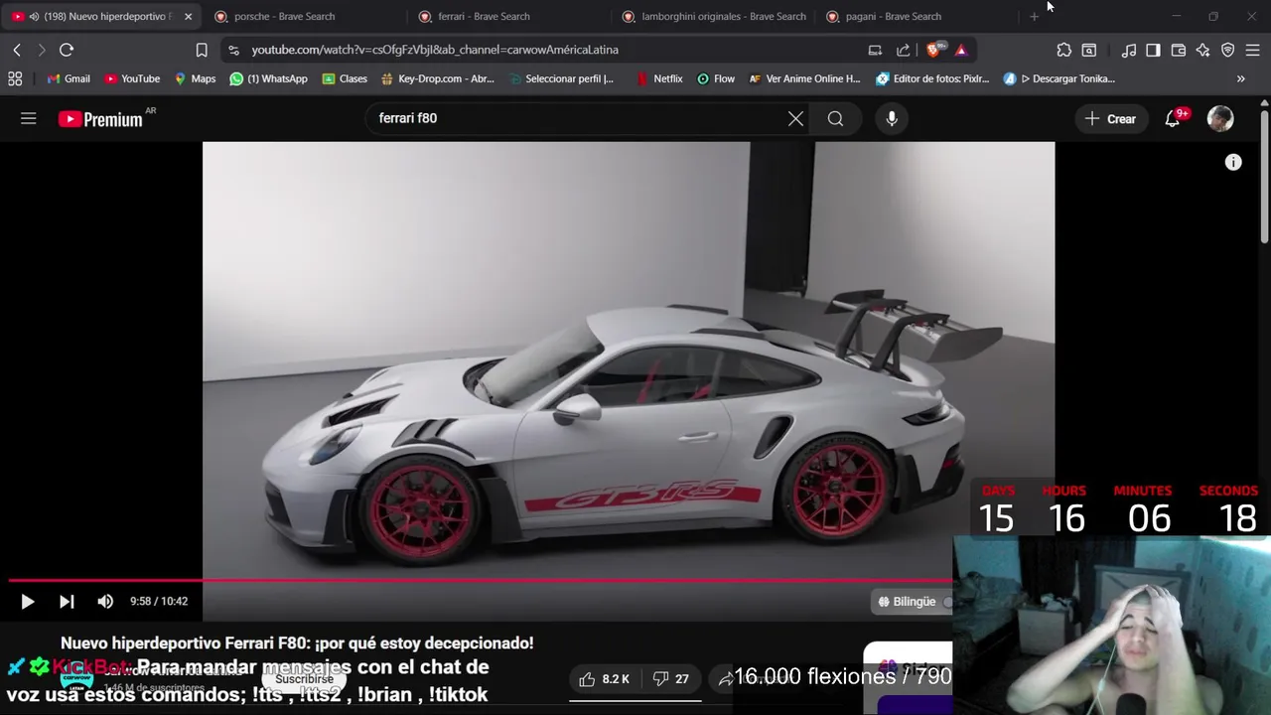Switch to lamborghini originales tab
The height and width of the screenshot is (715, 1271).
pyautogui.click(x=713, y=16)
